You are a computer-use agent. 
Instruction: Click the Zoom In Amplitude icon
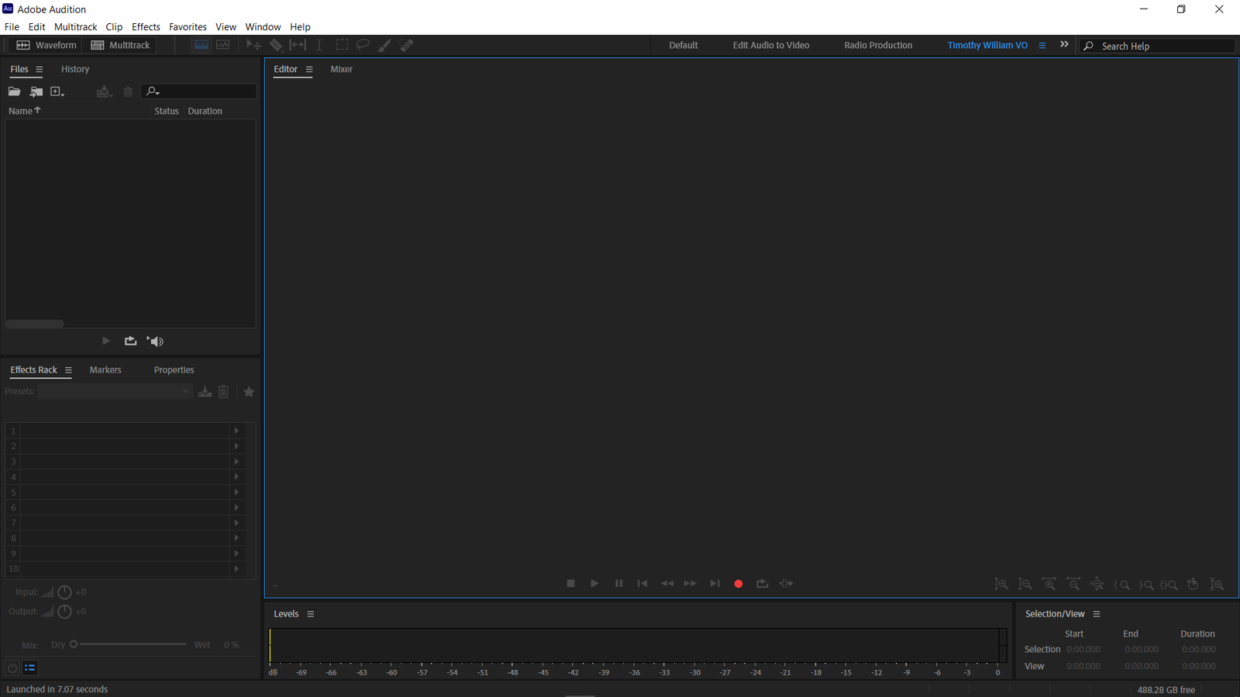[x=1001, y=584]
